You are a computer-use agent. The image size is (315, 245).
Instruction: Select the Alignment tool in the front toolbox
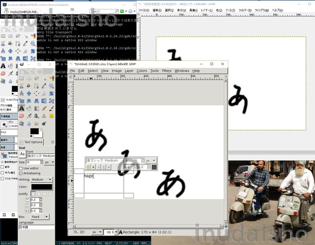coord(37,94)
